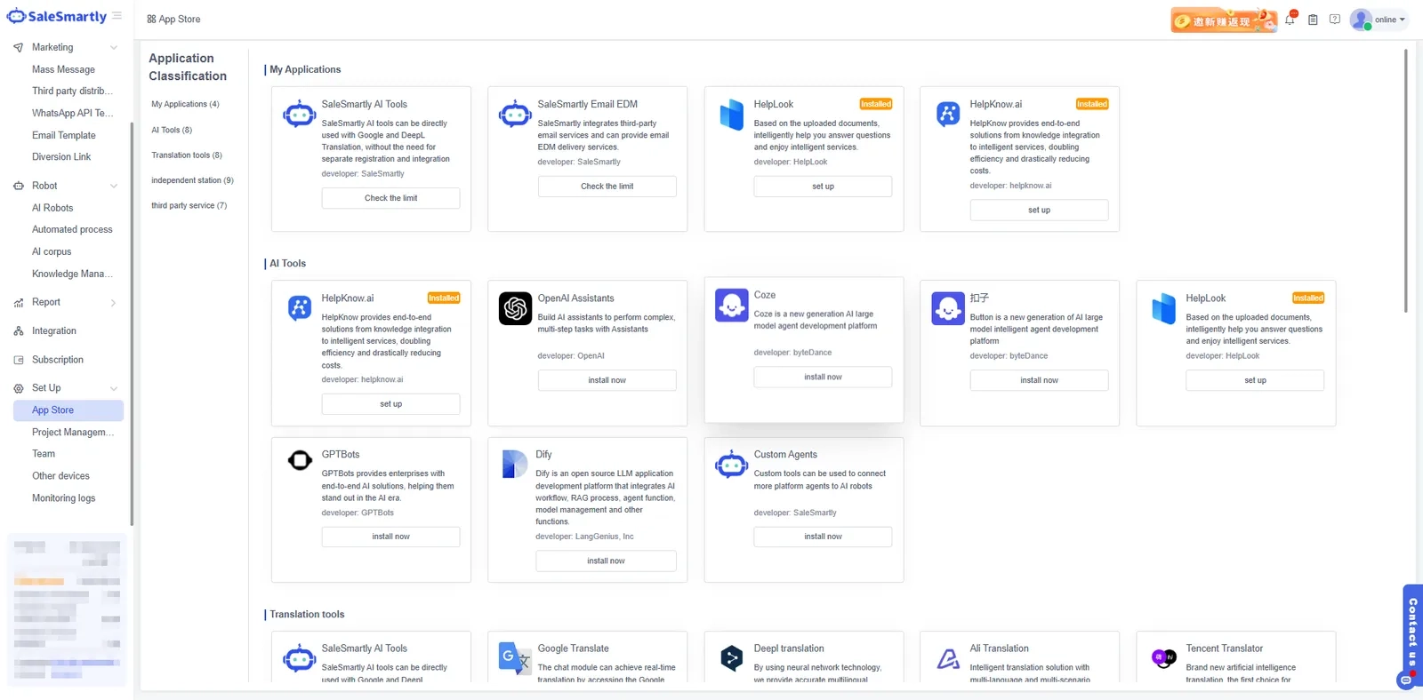Click the Dify logo icon
Image resolution: width=1423 pixels, height=700 pixels.
514,464
